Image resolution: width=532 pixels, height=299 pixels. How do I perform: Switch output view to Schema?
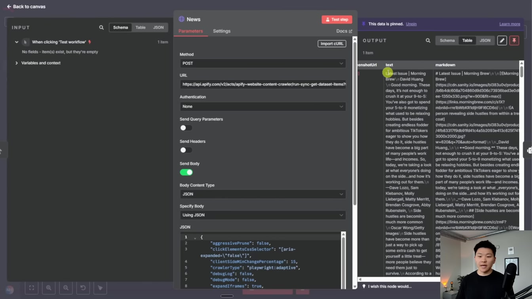[447, 40]
